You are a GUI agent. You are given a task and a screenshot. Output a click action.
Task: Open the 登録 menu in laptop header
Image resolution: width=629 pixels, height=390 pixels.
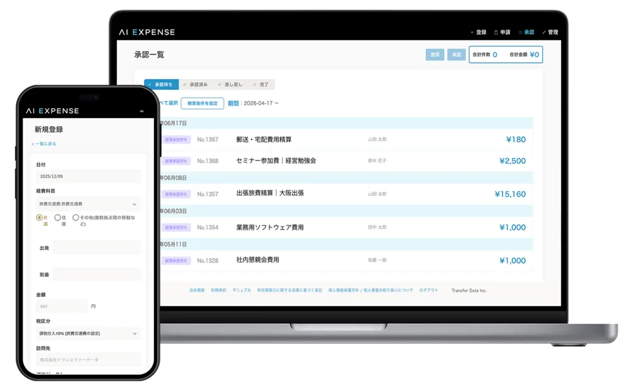coord(478,32)
